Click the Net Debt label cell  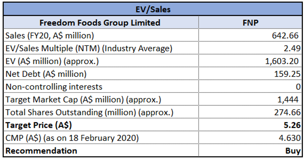(101, 74)
